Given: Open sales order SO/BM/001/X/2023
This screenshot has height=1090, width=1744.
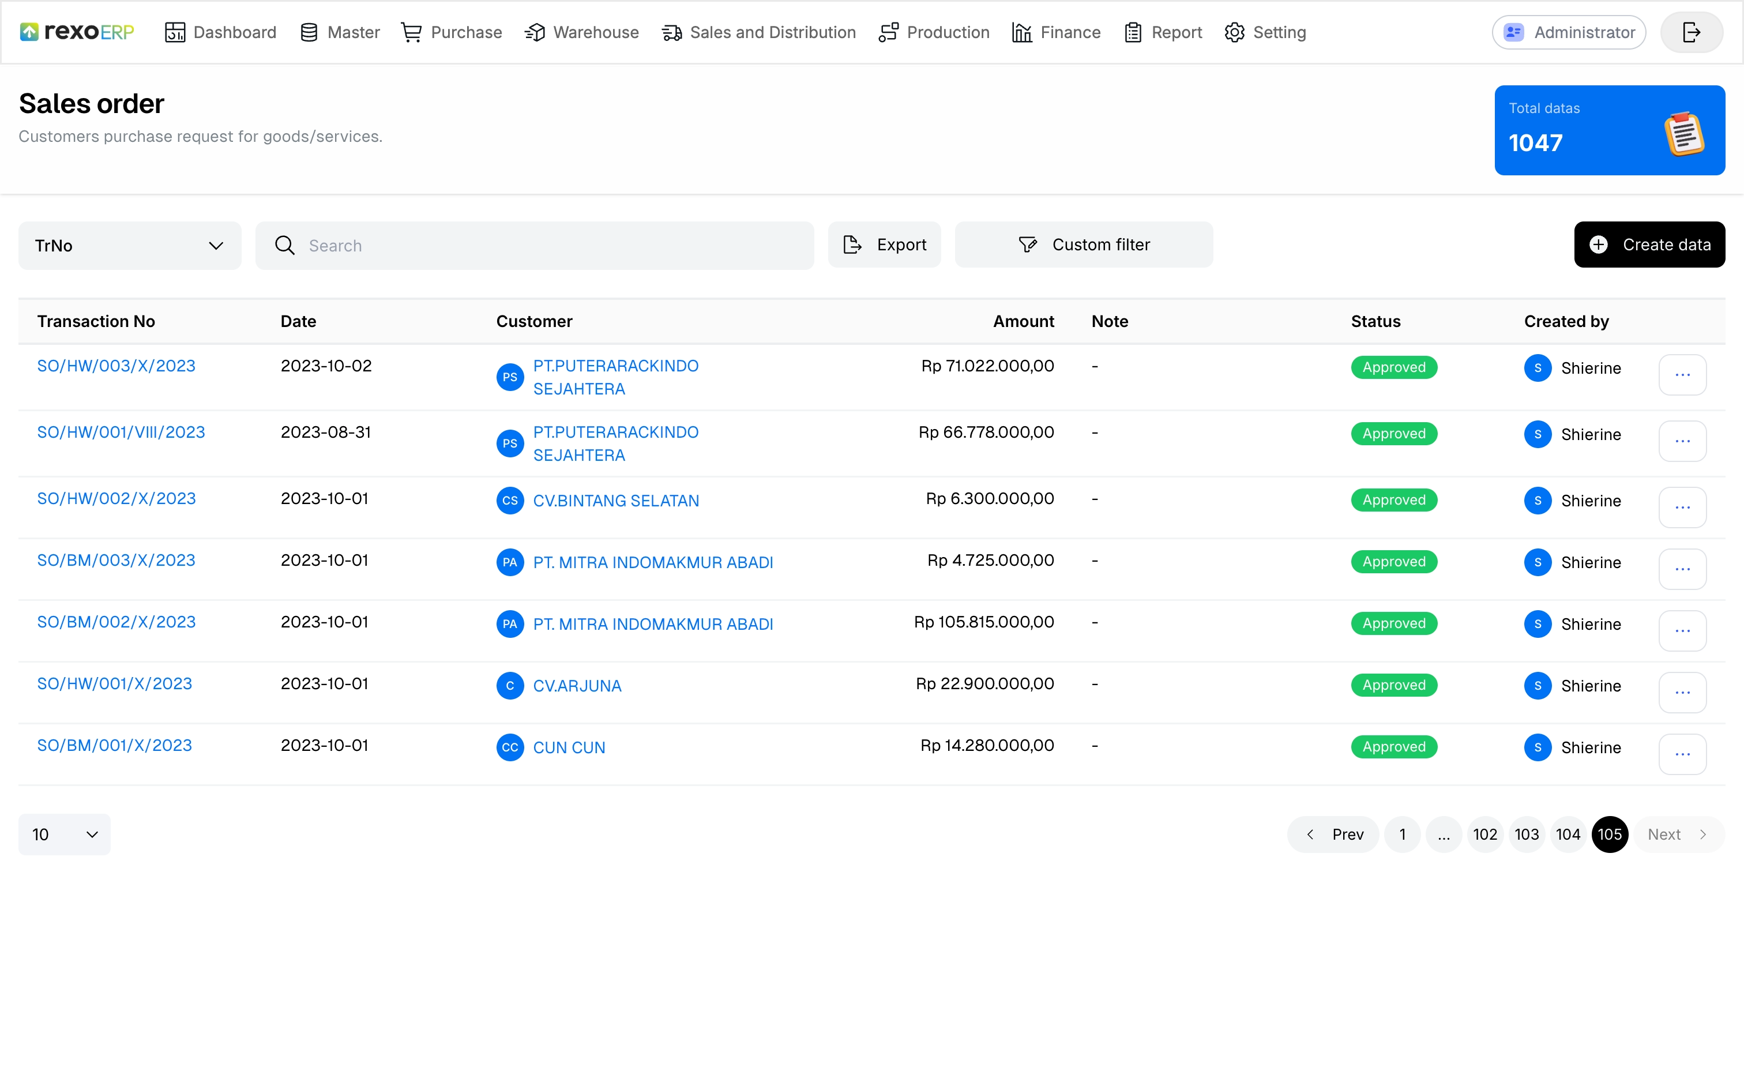Looking at the screenshot, I should 115,745.
